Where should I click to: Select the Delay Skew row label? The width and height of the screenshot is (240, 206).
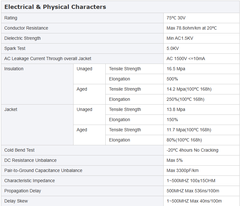tap(16, 201)
